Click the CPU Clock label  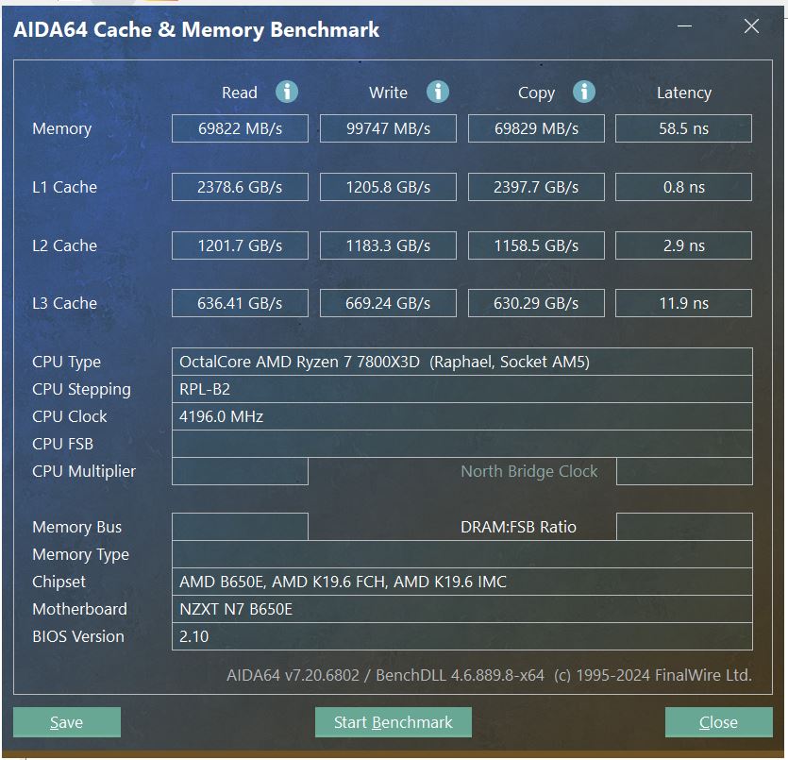(69, 416)
